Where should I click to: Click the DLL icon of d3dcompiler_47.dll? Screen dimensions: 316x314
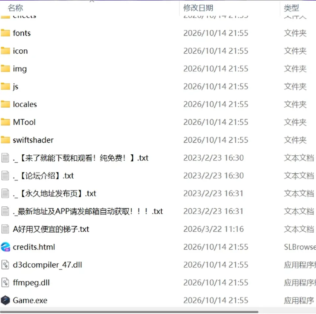[x=5, y=265]
